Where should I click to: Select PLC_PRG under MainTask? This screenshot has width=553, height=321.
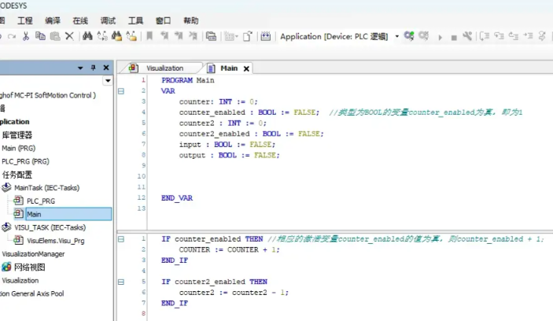coord(42,201)
